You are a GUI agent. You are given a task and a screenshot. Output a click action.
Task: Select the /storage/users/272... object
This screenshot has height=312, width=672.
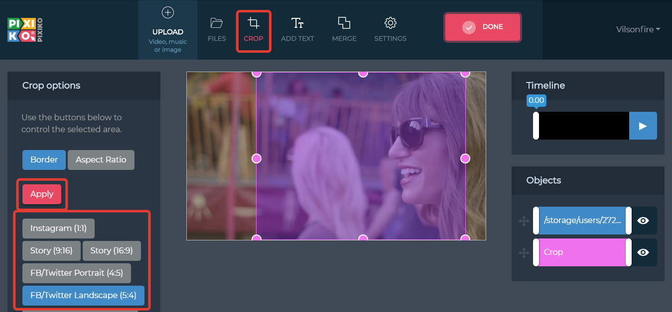pyautogui.click(x=582, y=221)
